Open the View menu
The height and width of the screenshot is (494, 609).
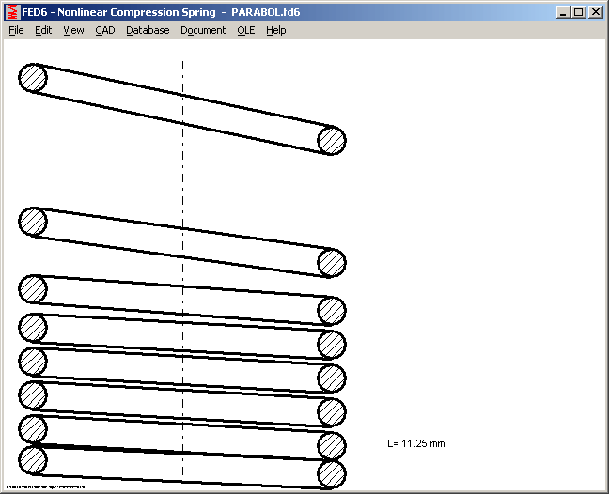73,30
